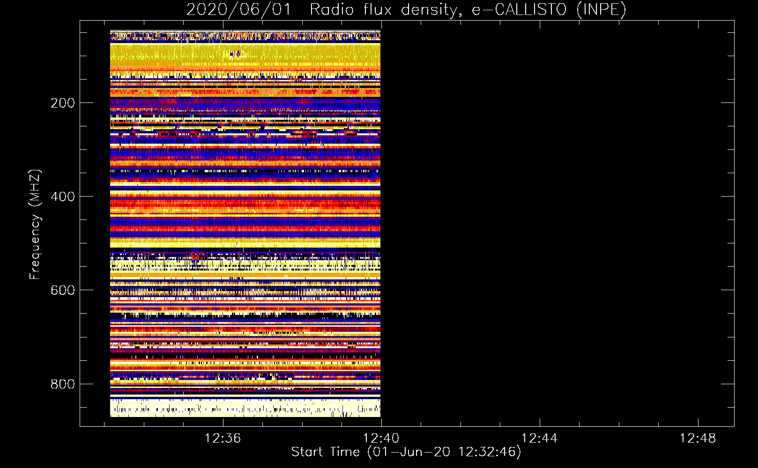Click the 800 frequency tick label
The width and height of the screenshot is (758, 468).
[x=63, y=384]
